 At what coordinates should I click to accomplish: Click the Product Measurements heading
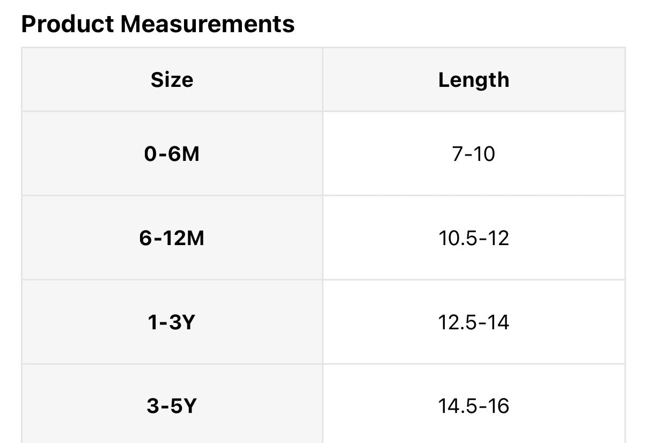coord(158,24)
